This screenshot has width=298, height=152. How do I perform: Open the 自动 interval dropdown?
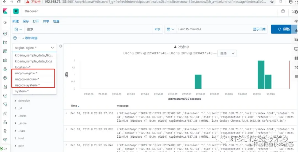click(x=227, y=53)
